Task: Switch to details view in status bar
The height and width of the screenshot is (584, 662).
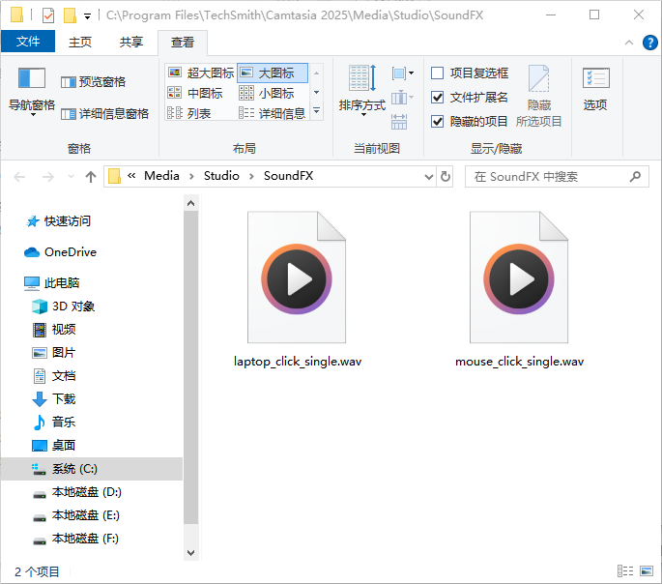Action: point(625,570)
